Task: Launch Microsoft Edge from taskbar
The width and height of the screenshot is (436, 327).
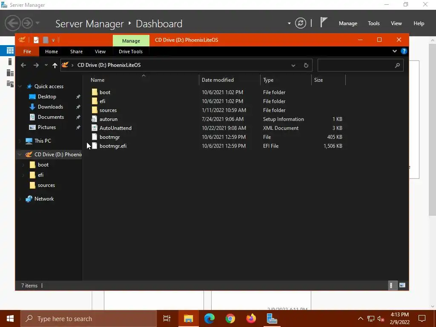Action: [209, 318]
